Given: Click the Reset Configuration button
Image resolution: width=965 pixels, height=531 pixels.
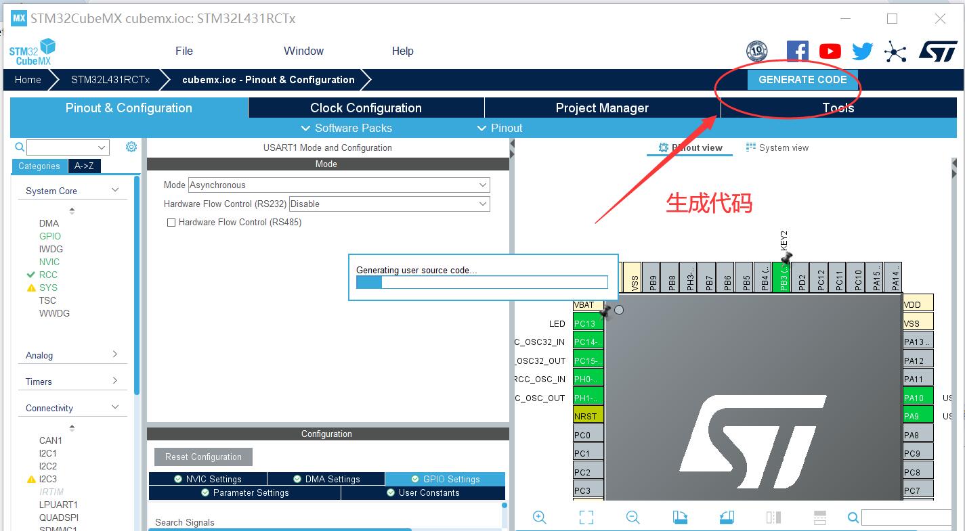Looking at the screenshot, I should coord(203,457).
